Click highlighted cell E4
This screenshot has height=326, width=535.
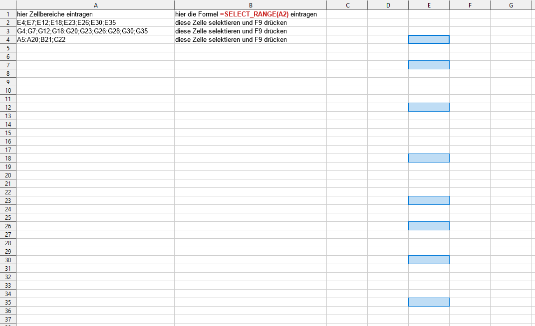click(429, 39)
